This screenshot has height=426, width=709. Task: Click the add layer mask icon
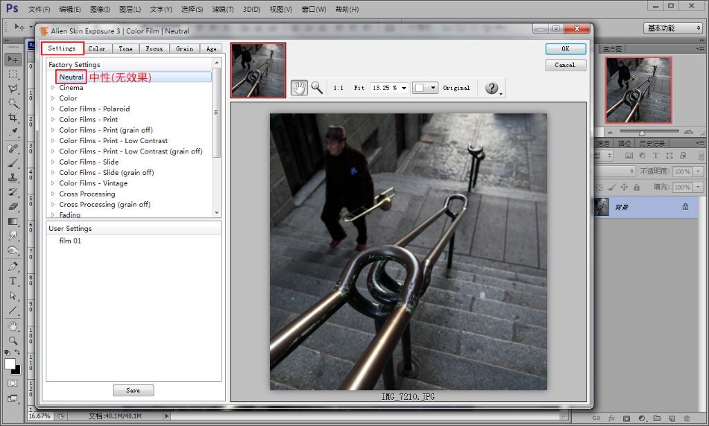627,418
